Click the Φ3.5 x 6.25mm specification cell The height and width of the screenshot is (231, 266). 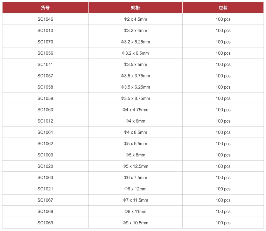coord(135,87)
